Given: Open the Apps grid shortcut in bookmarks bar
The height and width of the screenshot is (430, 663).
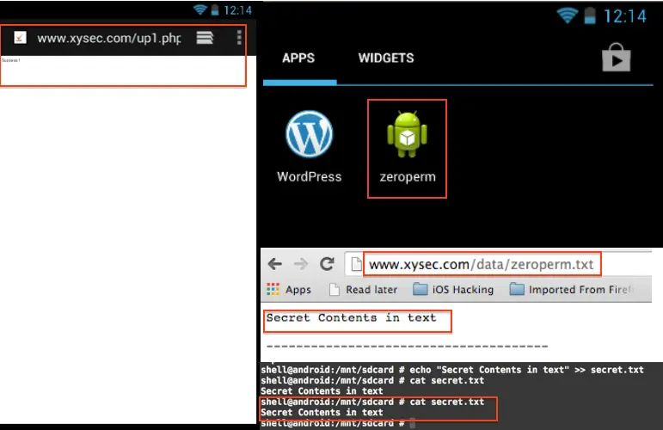Looking at the screenshot, I should pos(289,289).
